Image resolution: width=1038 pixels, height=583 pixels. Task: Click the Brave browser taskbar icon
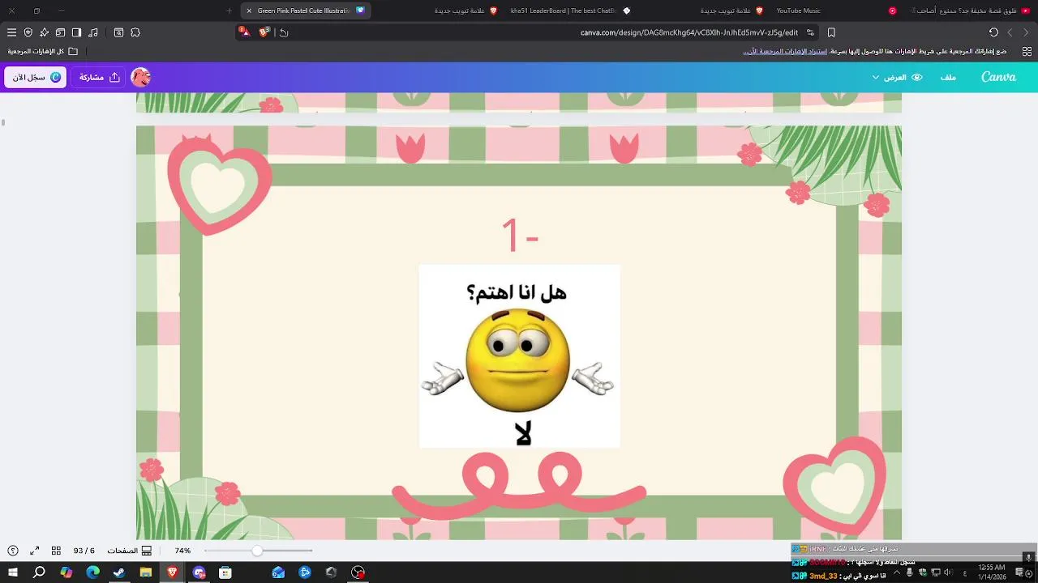tap(172, 572)
